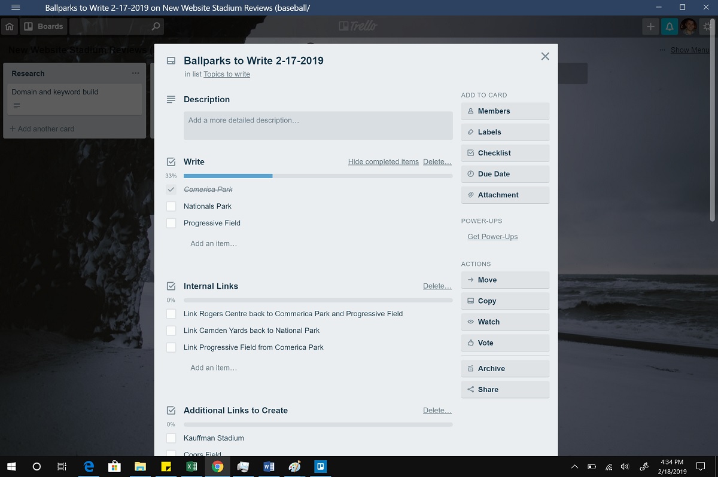Vote on this card
This screenshot has width=718, height=477.
[x=505, y=343]
